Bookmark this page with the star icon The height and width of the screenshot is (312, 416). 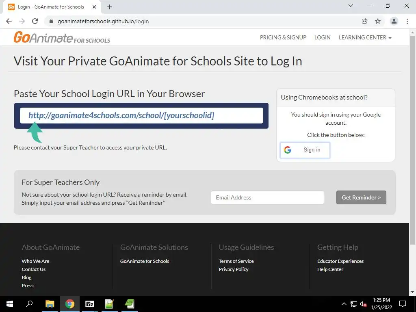click(378, 21)
